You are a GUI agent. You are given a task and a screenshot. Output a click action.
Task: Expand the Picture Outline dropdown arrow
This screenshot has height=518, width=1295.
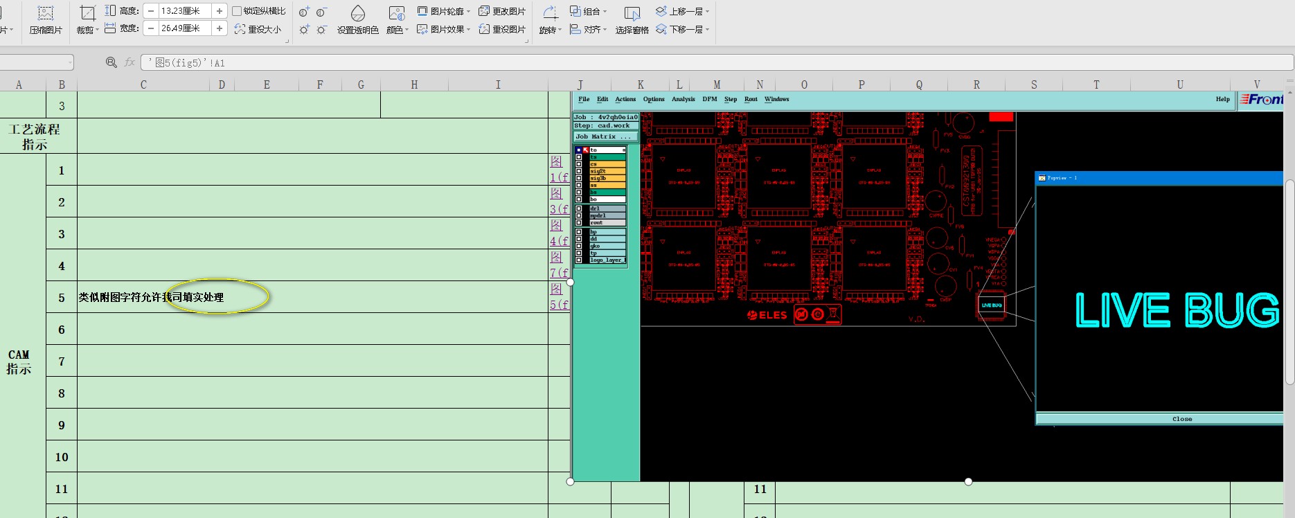point(469,12)
